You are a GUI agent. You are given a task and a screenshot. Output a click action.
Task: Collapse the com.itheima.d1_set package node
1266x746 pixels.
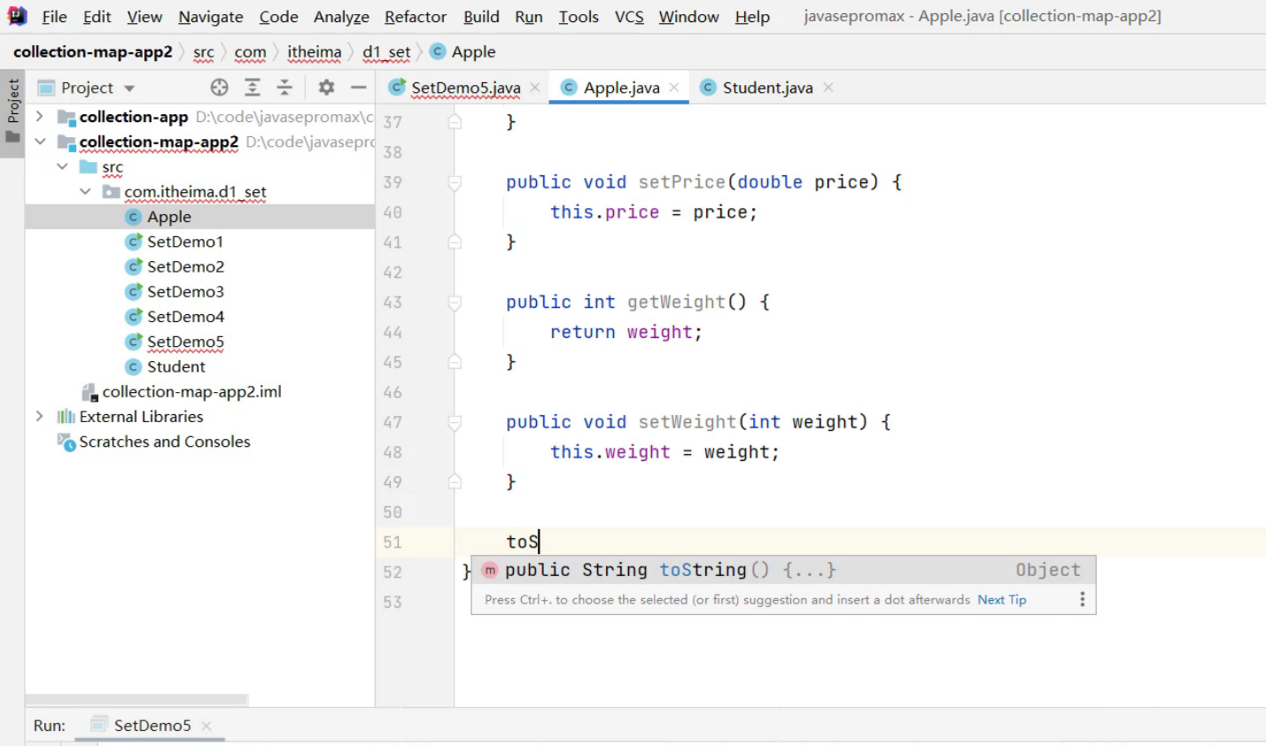(85, 191)
